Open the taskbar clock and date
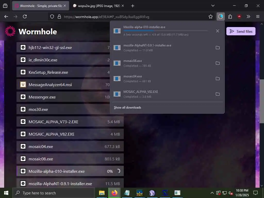Viewport: 264px width, 198px height. (242, 193)
